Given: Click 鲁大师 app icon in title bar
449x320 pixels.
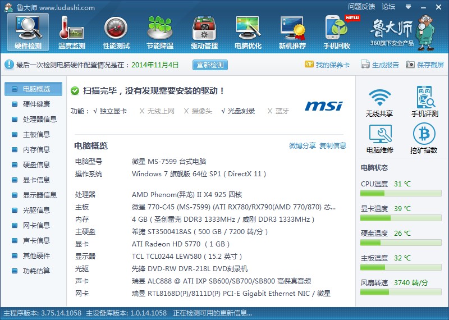Looking at the screenshot, I should 9,7.
